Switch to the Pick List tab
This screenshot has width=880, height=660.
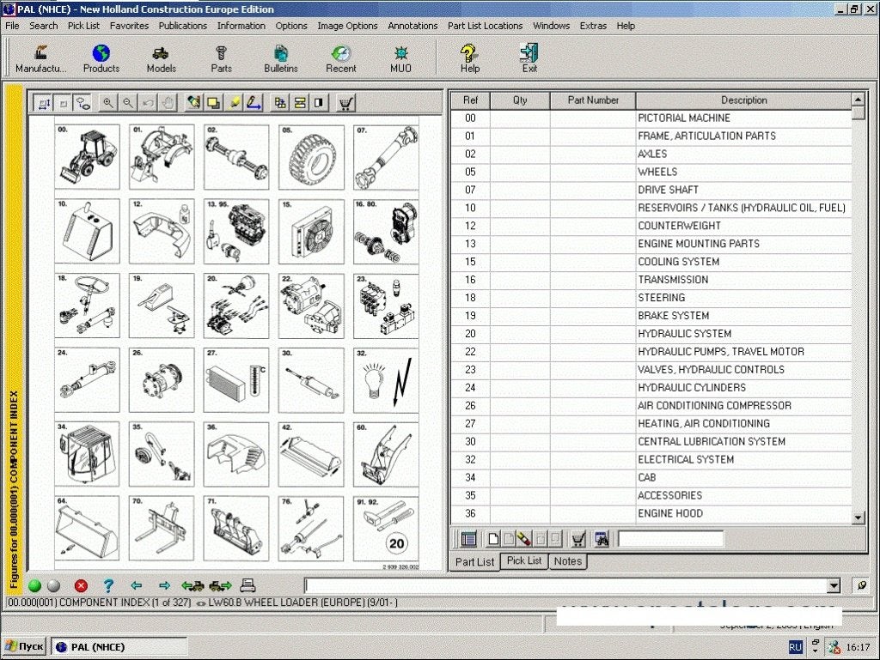coord(524,560)
